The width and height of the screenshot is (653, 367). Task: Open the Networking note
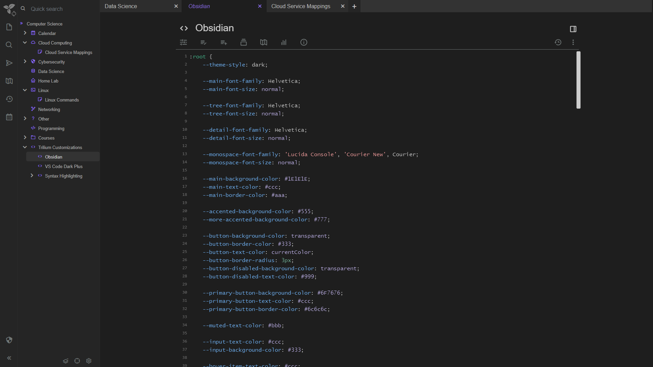[49, 109]
